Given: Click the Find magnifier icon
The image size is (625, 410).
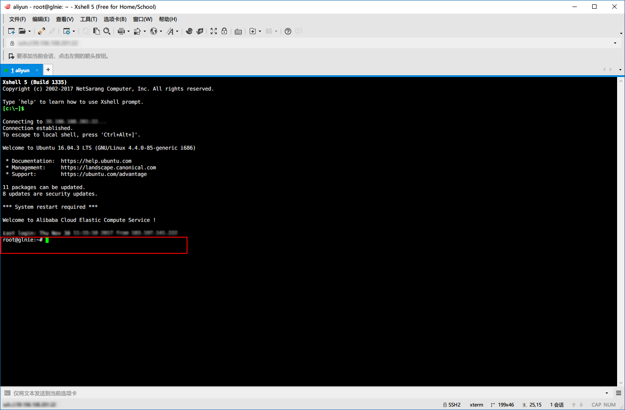Looking at the screenshot, I should click(x=107, y=31).
